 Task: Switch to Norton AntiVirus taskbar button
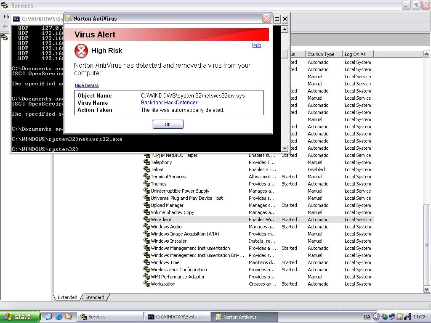pyautogui.click(x=245, y=317)
